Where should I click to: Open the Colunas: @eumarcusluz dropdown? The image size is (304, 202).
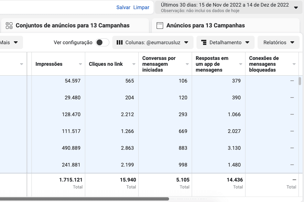pos(153,42)
